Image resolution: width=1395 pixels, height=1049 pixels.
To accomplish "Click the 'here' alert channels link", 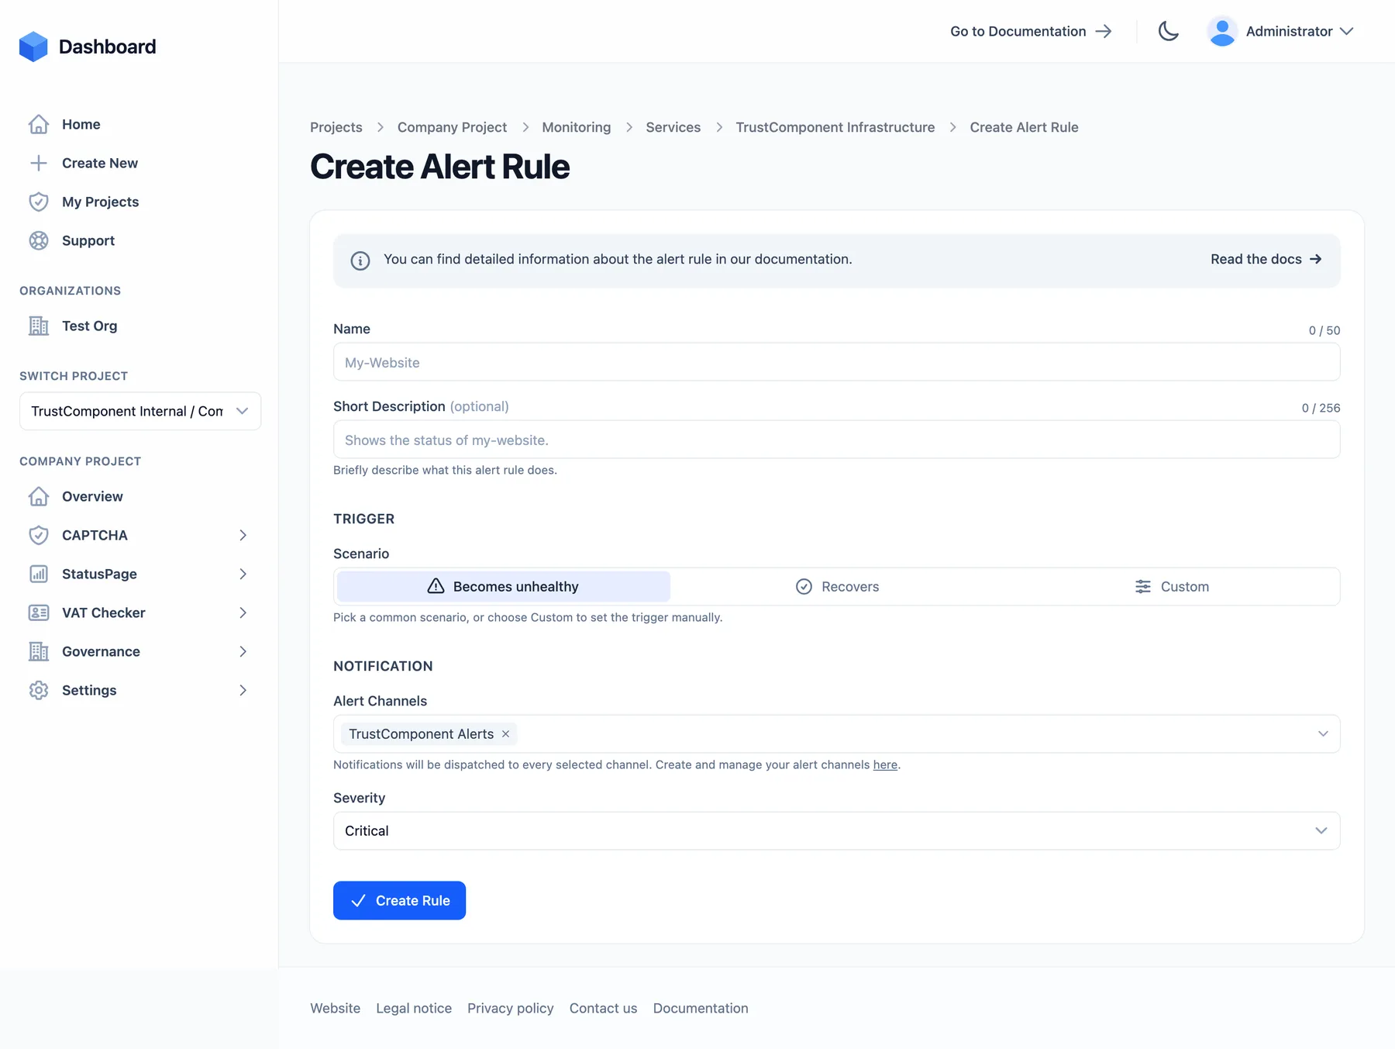I will coord(885,764).
